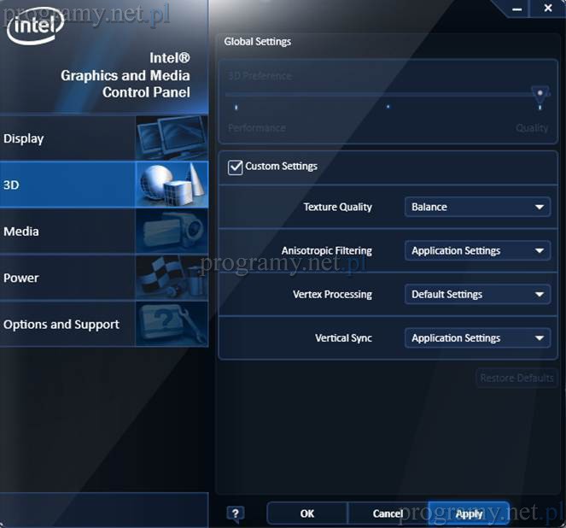Expand the Vertical Sync dropdown

(476, 337)
